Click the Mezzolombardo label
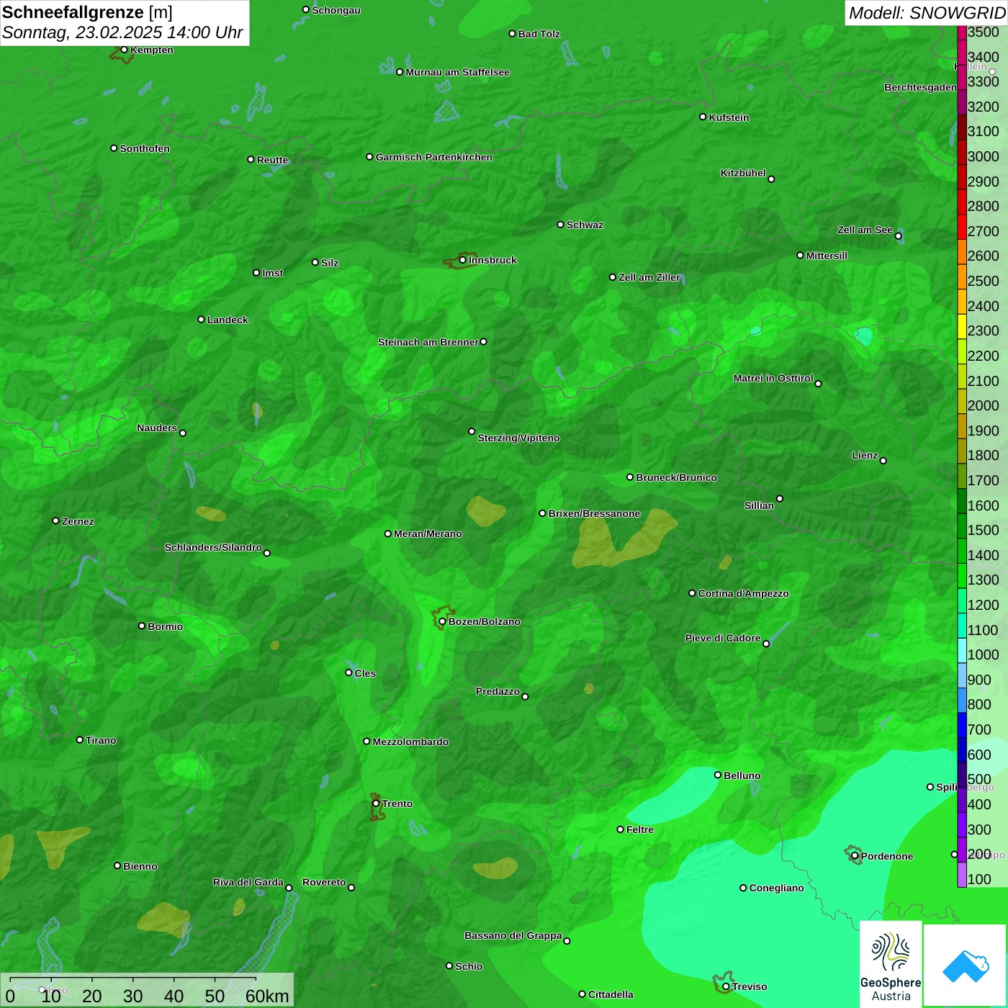This screenshot has height=1008, width=1008. tap(410, 742)
